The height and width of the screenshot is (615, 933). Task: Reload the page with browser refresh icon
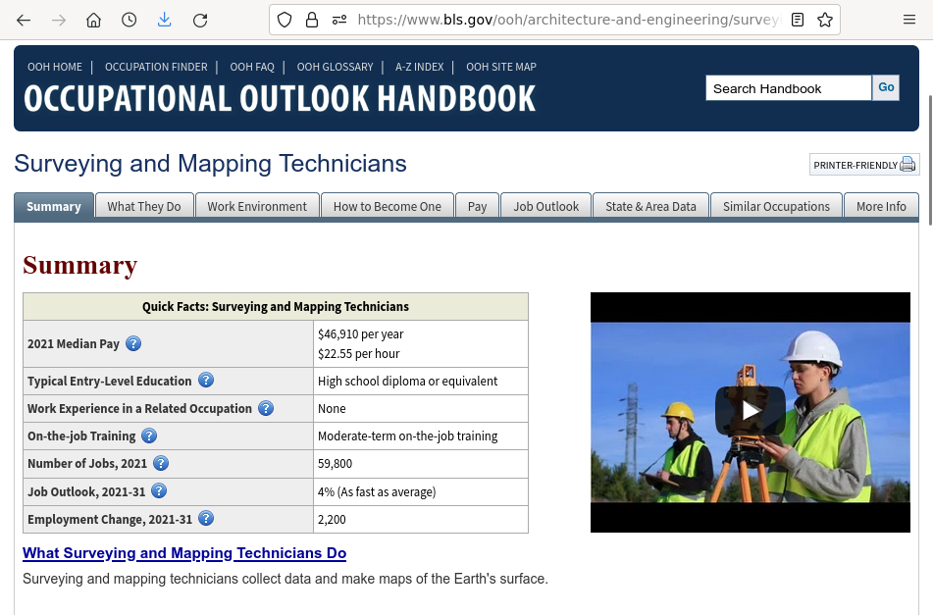point(200,20)
